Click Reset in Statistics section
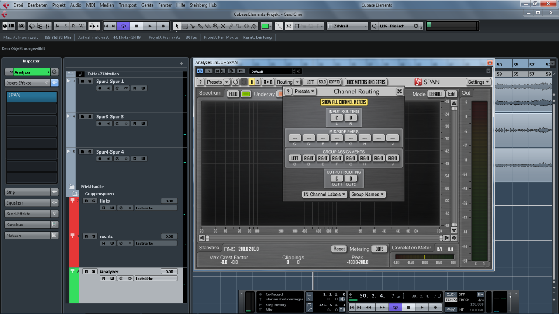The height and width of the screenshot is (314, 559). coord(339,249)
